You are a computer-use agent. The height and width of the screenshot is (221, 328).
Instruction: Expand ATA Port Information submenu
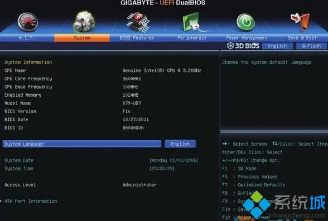31,201
